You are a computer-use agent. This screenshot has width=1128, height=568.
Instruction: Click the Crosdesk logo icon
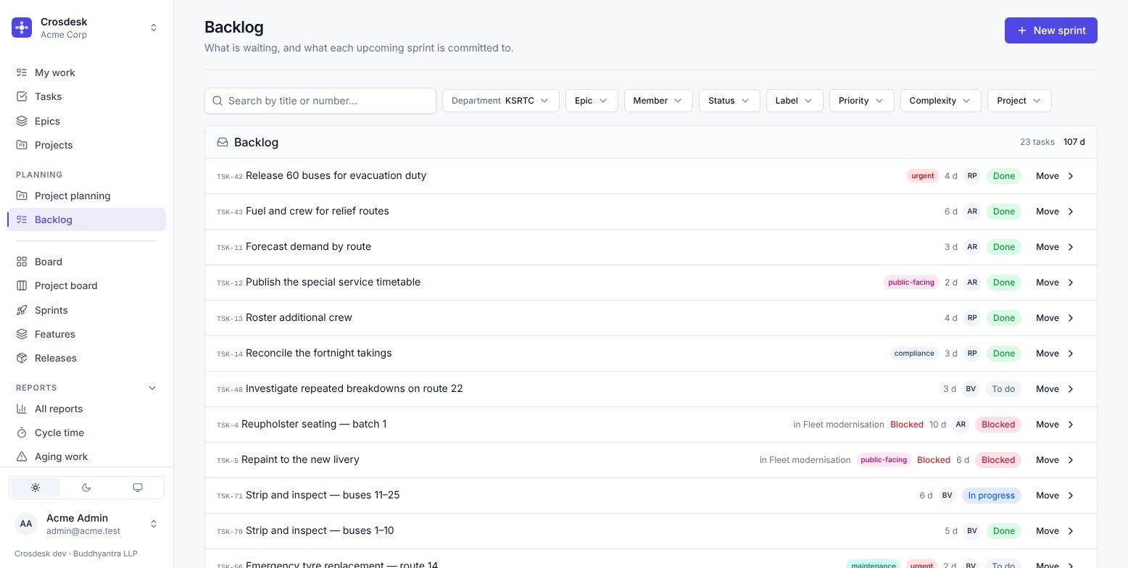click(x=22, y=28)
